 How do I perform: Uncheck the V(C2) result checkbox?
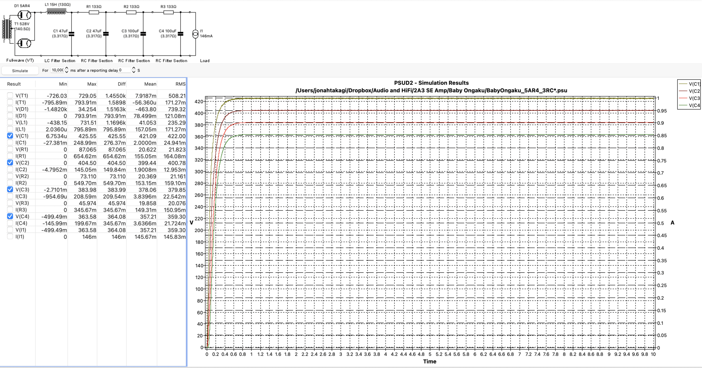pyautogui.click(x=10, y=163)
